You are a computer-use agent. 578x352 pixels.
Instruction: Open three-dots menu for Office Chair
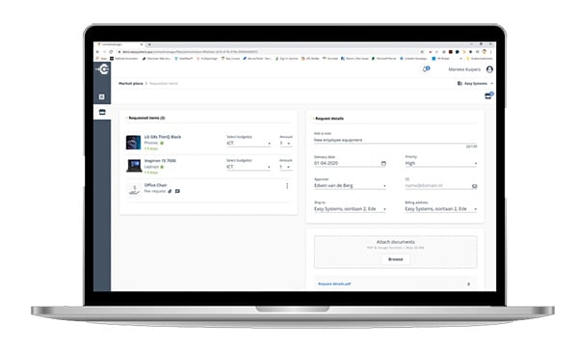tap(287, 186)
